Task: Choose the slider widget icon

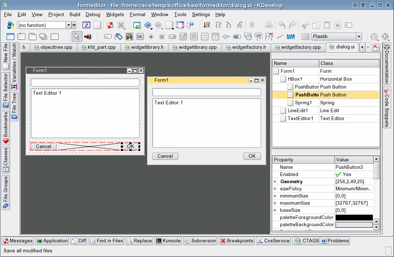Action: tap(226, 37)
